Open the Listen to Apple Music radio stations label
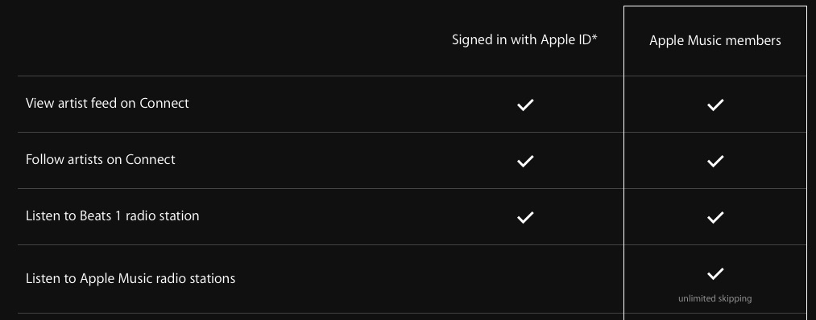816x320 pixels. click(x=130, y=278)
